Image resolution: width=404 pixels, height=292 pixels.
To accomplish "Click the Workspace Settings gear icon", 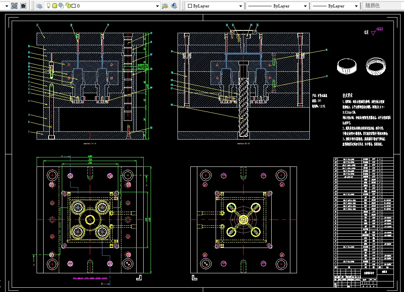I will point(14,6).
